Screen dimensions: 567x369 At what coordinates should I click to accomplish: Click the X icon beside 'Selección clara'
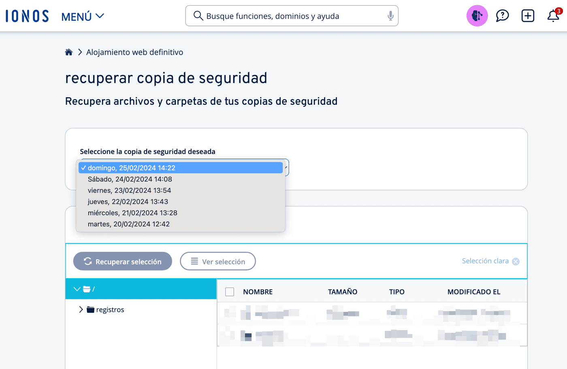coord(516,262)
